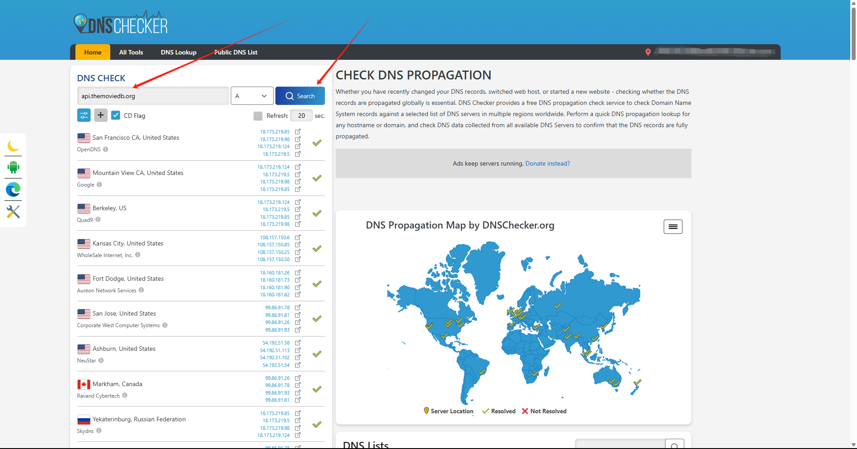Click the OpenDNS info icon

coord(106,150)
